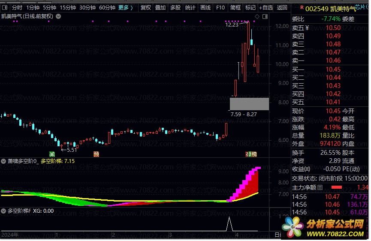Activate the 画线 drawing tool
Viewport: 371px width, 241px height.
205,8
